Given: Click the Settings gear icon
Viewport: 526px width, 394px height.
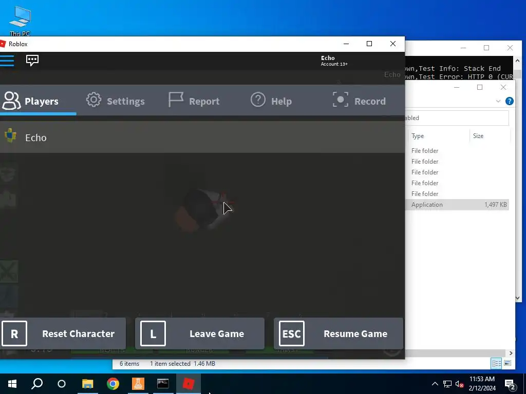Looking at the screenshot, I should click(x=93, y=100).
